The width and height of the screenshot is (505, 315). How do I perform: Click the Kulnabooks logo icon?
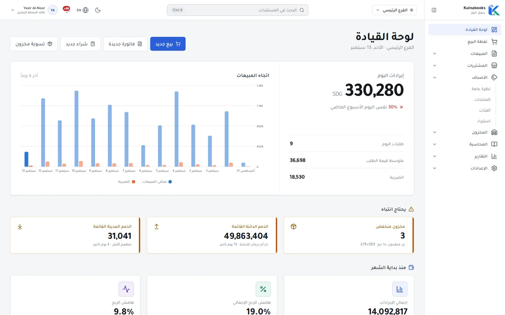[x=494, y=10]
